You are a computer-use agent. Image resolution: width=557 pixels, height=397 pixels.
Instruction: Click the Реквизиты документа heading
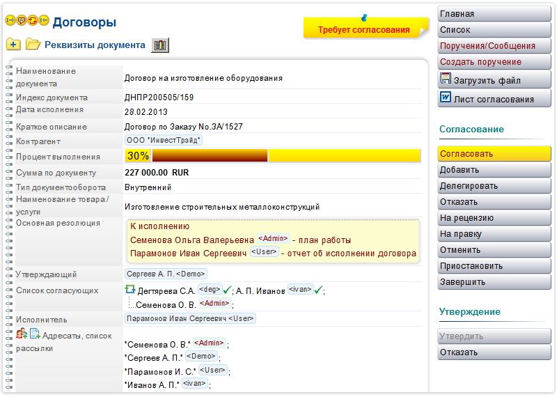click(x=95, y=45)
